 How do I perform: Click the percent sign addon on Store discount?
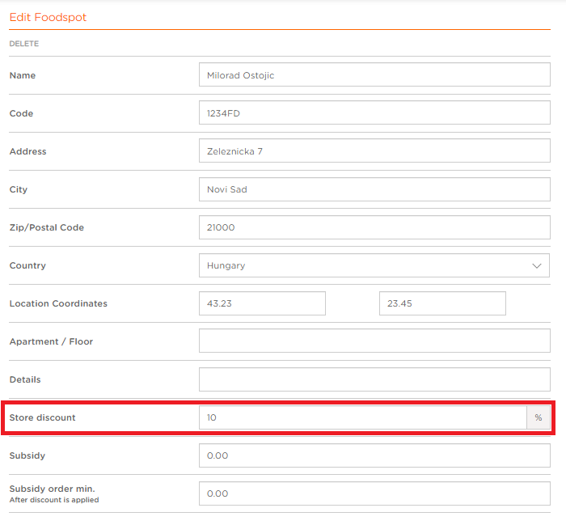539,417
